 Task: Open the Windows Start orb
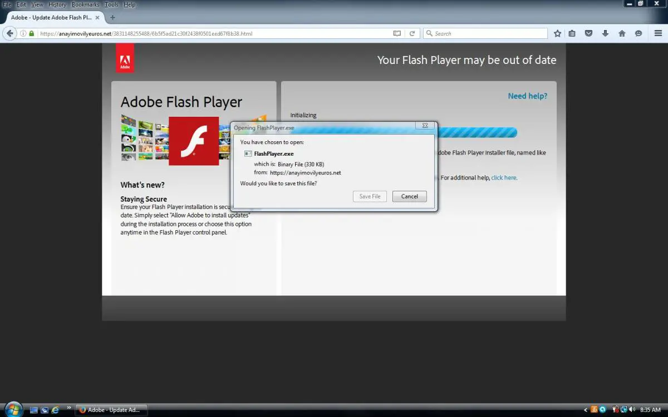[x=13, y=410]
